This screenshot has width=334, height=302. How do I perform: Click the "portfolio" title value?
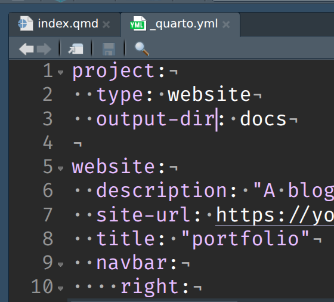[x=245, y=239]
